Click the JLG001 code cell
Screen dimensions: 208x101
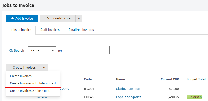click(89, 89)
